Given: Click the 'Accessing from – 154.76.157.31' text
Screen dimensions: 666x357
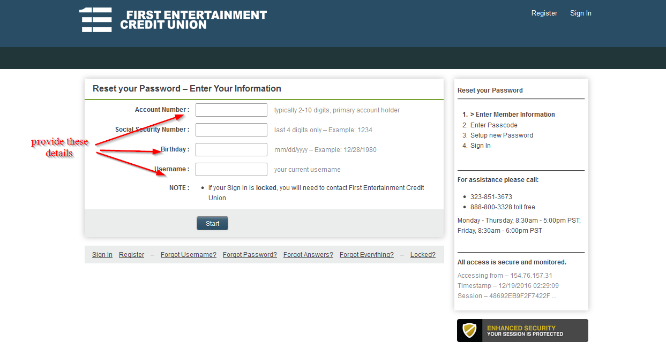Looking at the screenshot, I should [505, 276].
